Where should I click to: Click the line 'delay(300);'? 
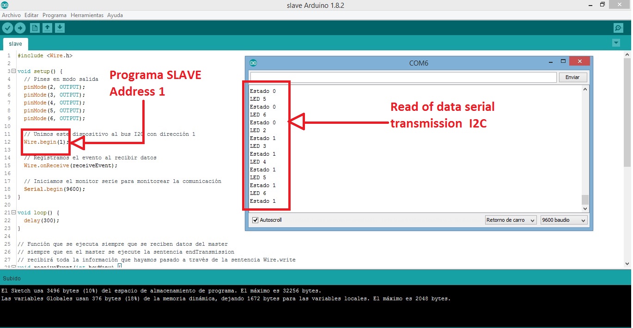[42, 220]
